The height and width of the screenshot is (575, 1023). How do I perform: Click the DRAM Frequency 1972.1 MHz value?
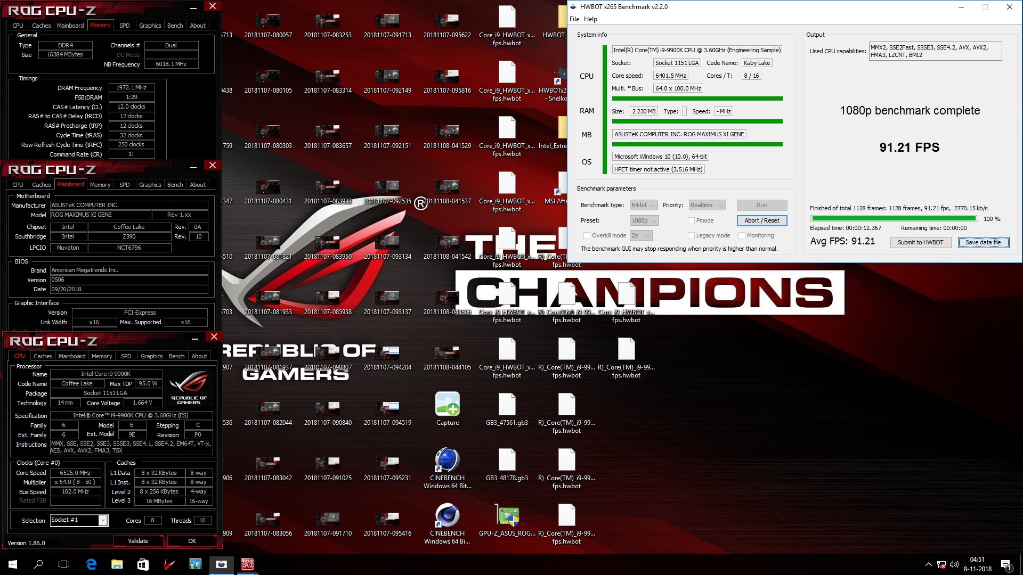tap(132, 87)
